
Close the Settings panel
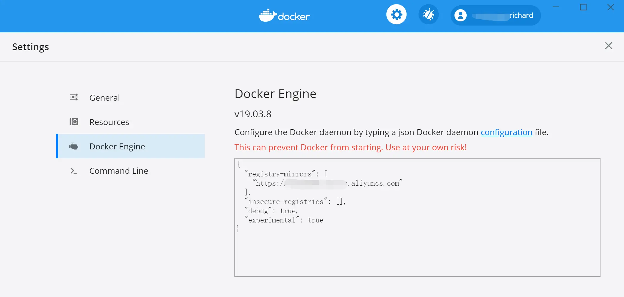click(x=609, y=46)
